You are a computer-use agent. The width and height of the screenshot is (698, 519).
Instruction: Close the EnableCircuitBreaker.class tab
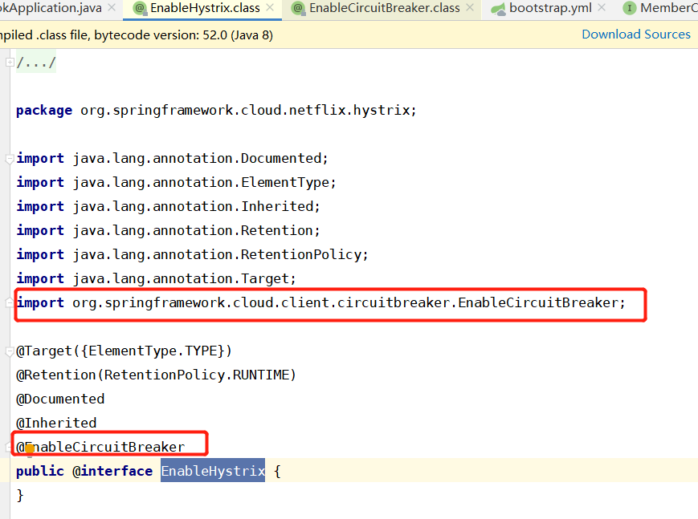[x=470, y=7]
